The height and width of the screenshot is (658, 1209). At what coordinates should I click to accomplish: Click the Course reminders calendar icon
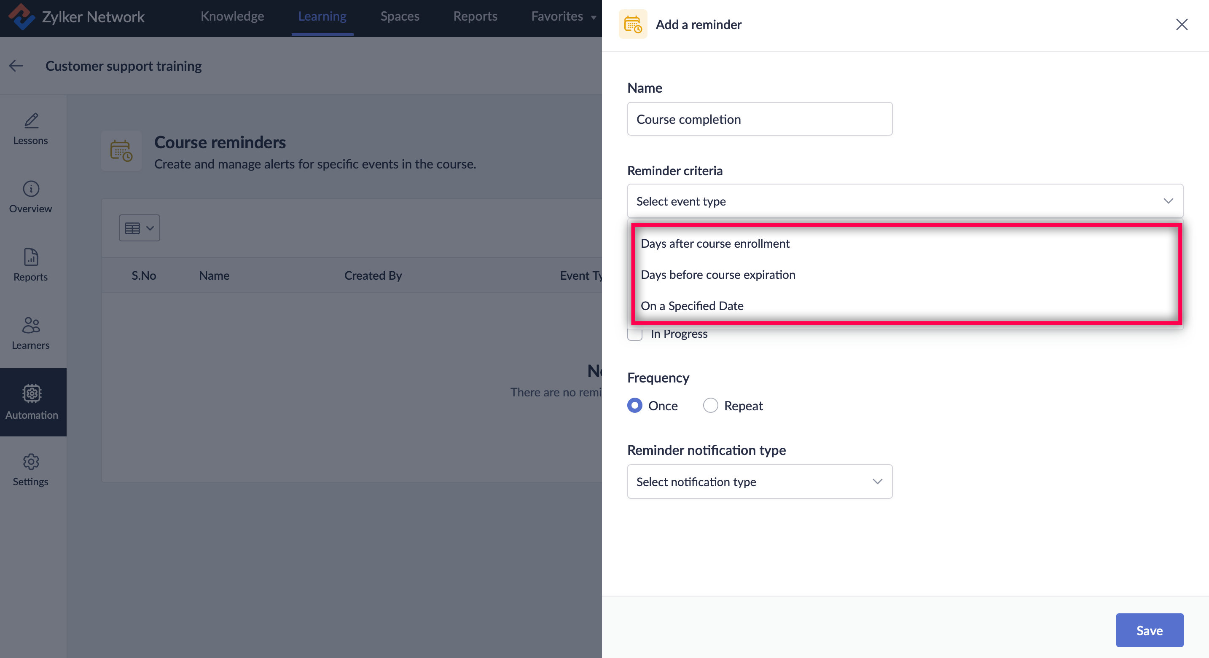tap(121, 151)
